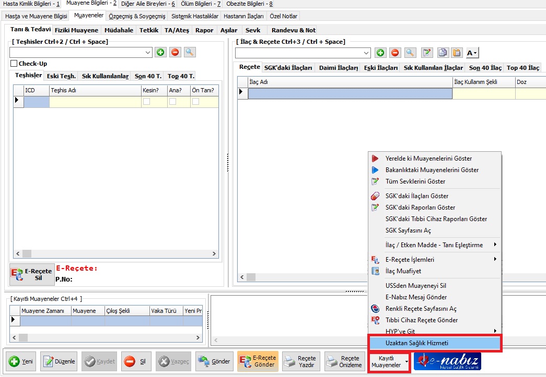Open the Kayıtlı Muayeneler dropdown button

point(389,361)
